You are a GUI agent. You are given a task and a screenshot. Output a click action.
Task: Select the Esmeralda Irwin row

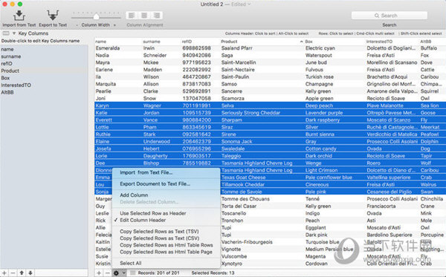(x=271, y=48)
